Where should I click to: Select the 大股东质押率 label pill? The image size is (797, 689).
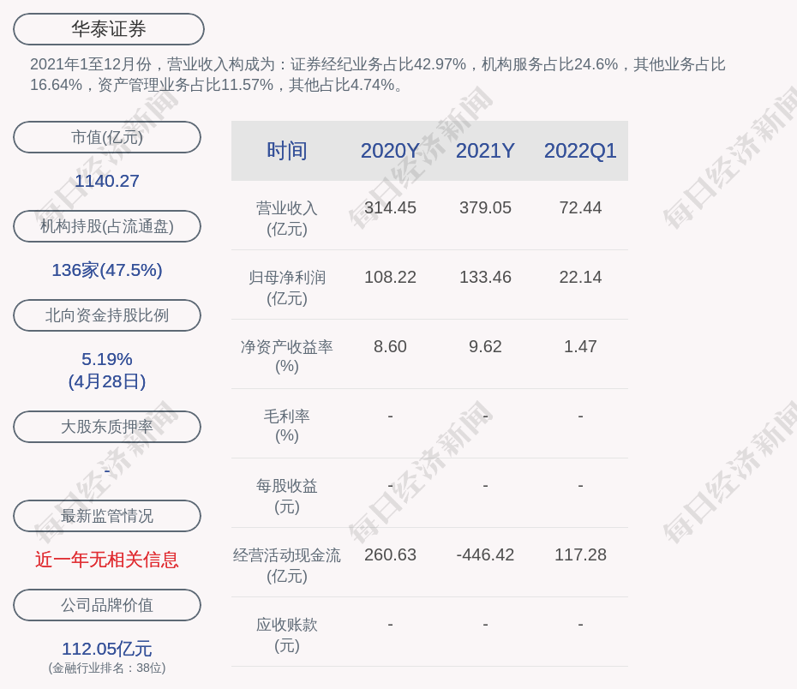click(x=107, y=427)
